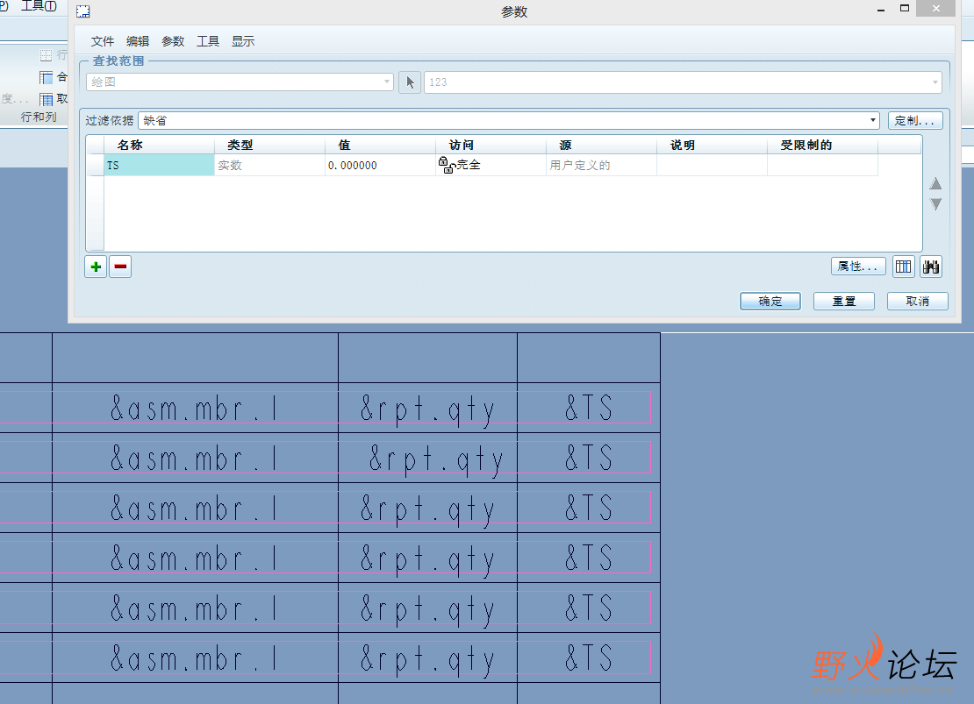
Task: Click the 类型 column header
Action: click(x=269, y=145)
